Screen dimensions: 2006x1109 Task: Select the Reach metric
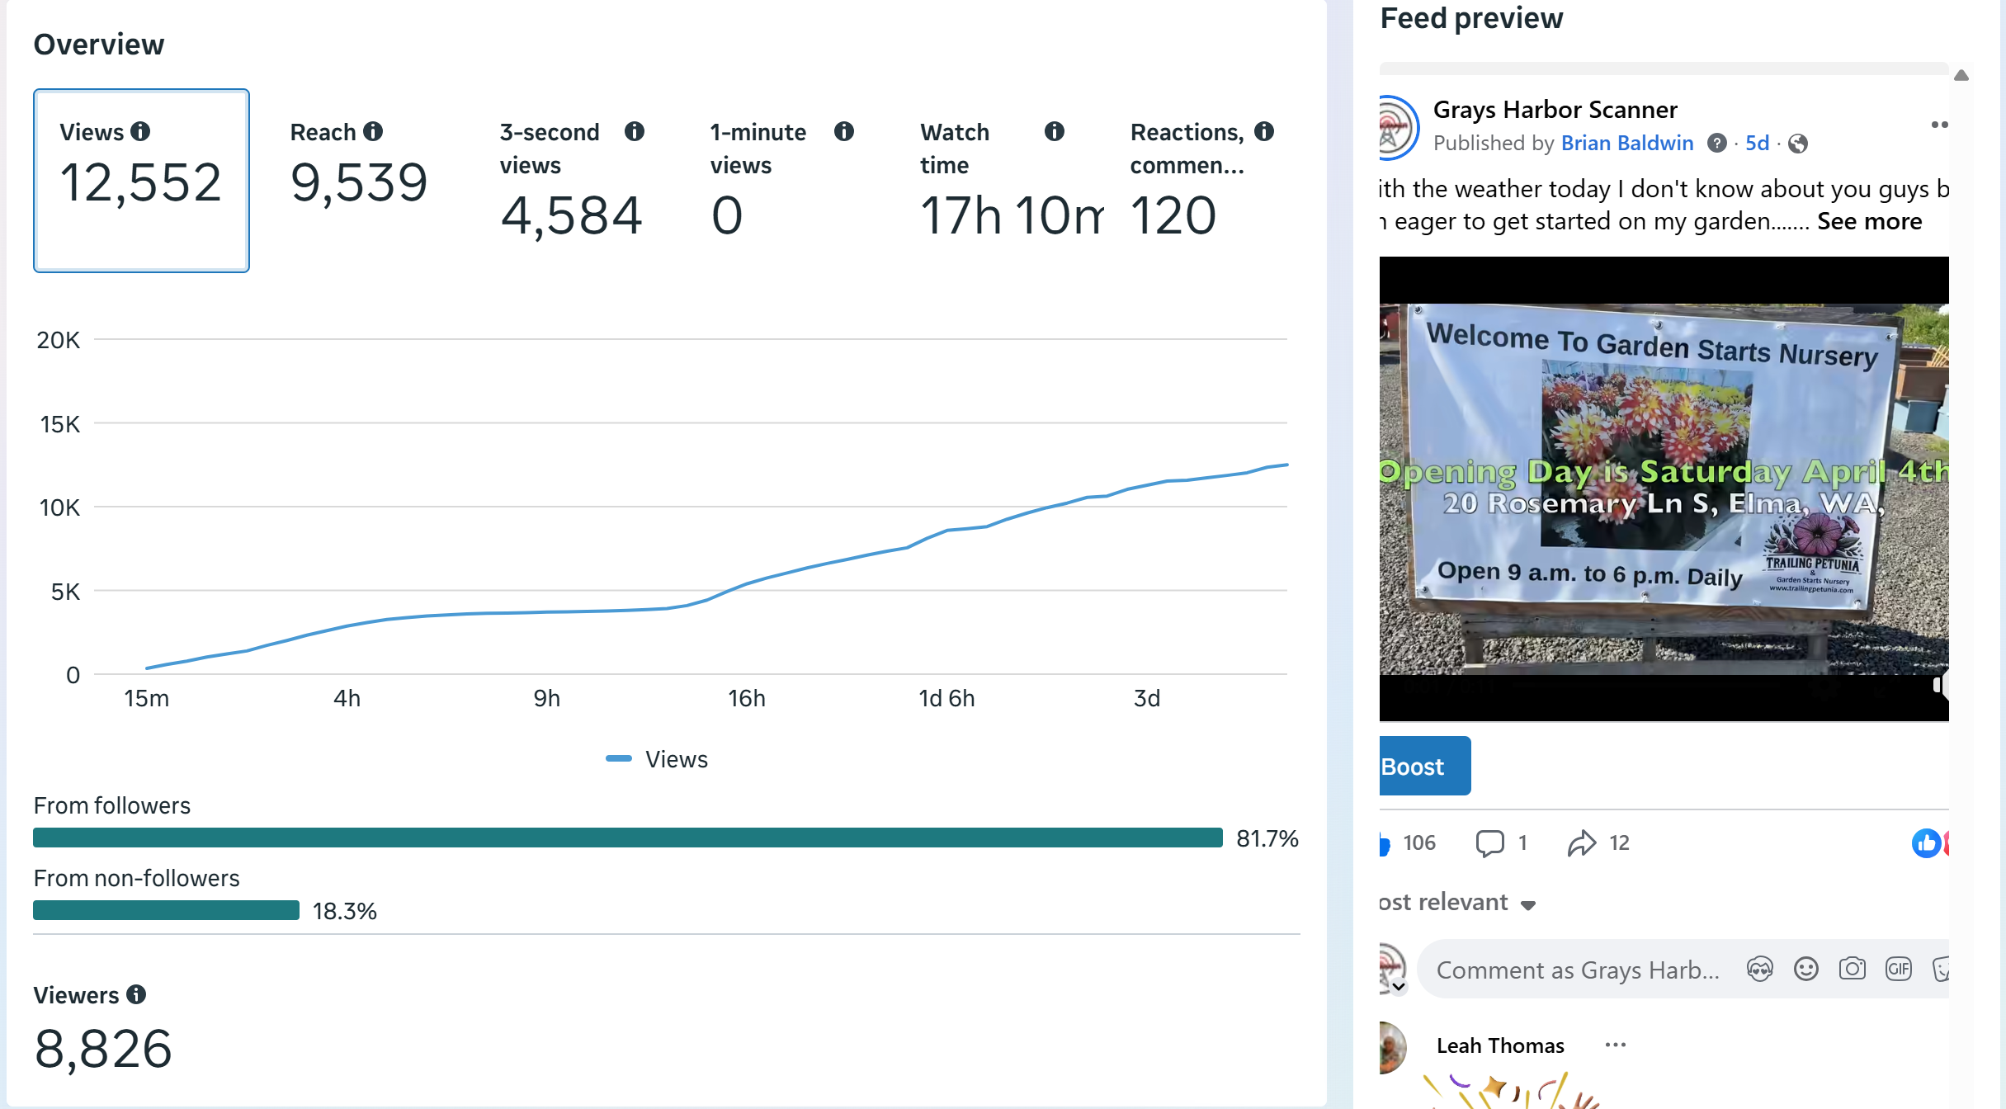click(358, 181)
